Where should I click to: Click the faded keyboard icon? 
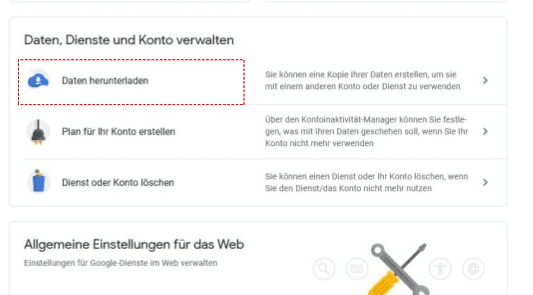point(357,269)
